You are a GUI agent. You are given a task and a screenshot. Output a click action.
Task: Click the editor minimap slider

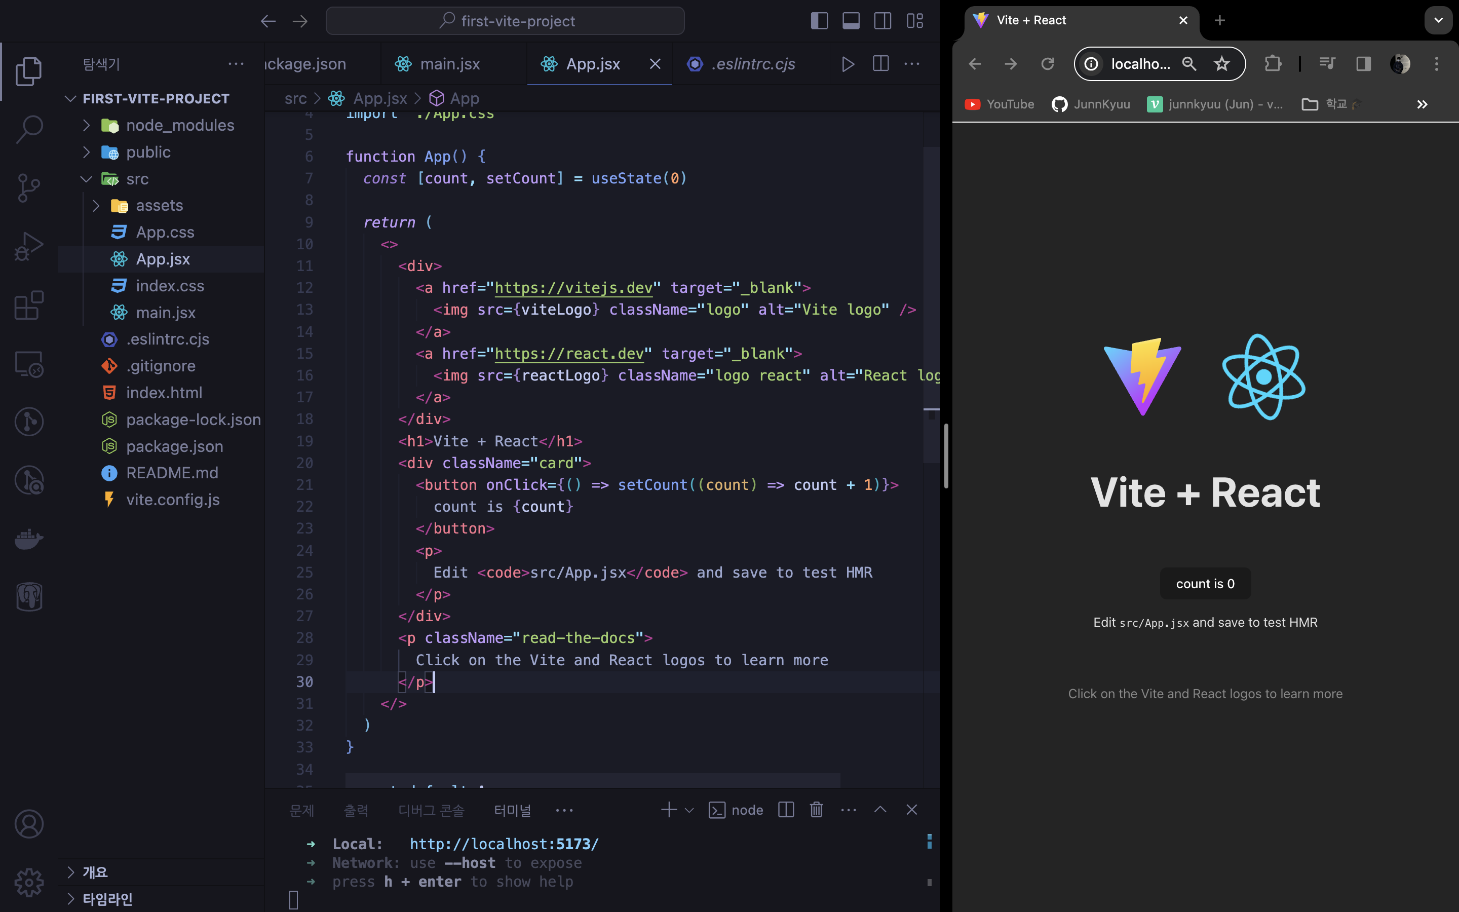pyautogui.click(x=931, y=305)
